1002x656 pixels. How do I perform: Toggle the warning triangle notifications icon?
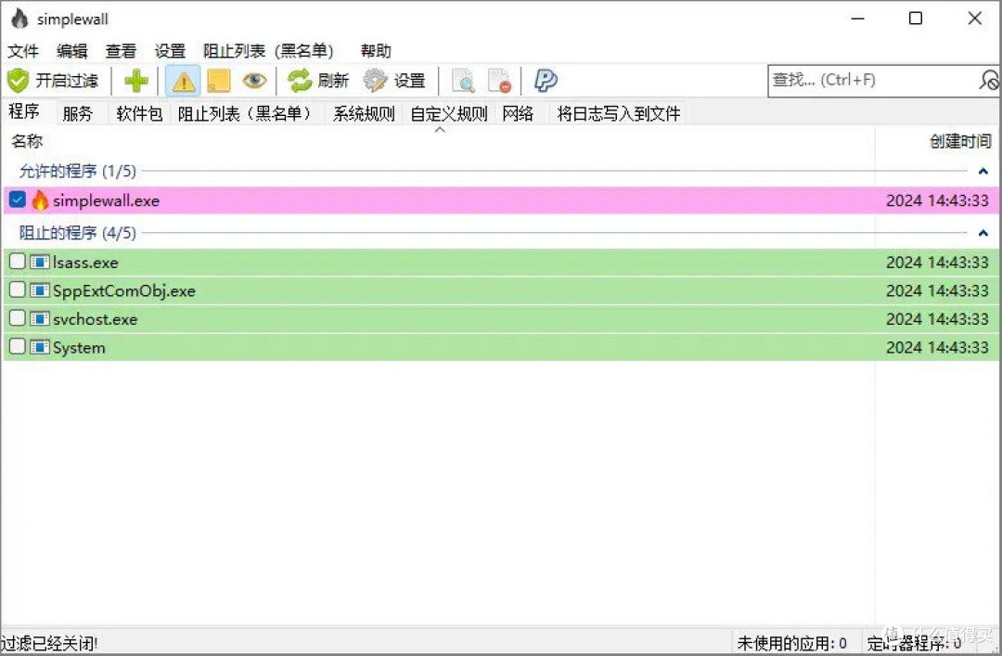click(x=184, y=82)
